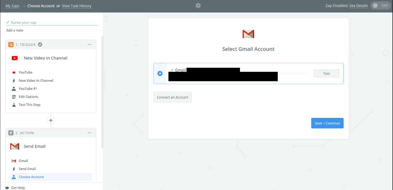Click the pencil icon to rename Gmail account
Image resolution: width=393 pixels, height=190 pixels.
click(x=172, y=70)
